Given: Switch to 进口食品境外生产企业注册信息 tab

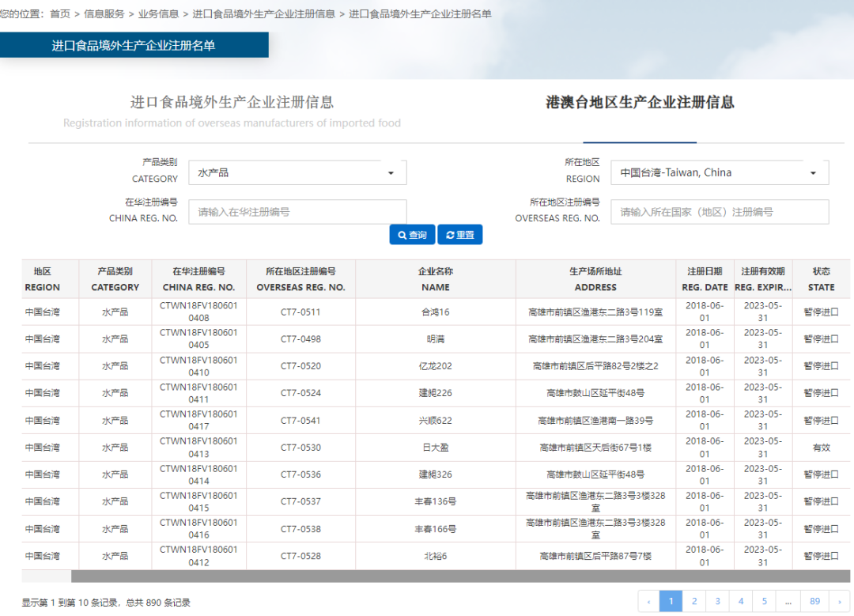Looking at the screenshot, I should [x=232, y=103].
